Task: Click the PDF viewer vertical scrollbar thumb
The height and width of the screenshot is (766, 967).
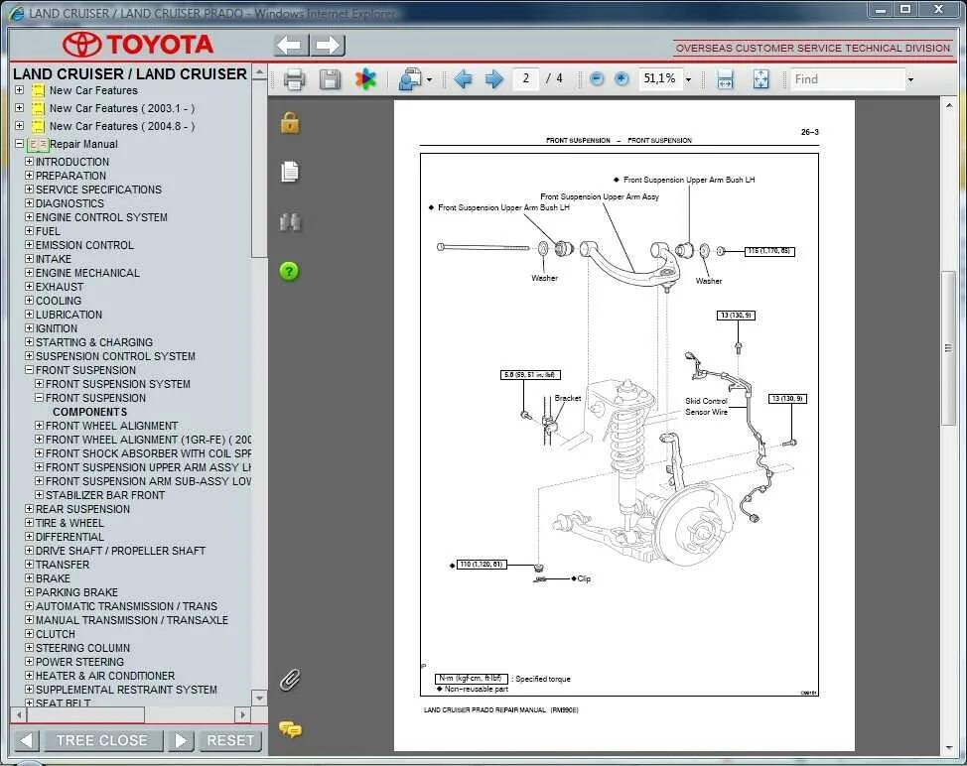Action: [948, 347]
